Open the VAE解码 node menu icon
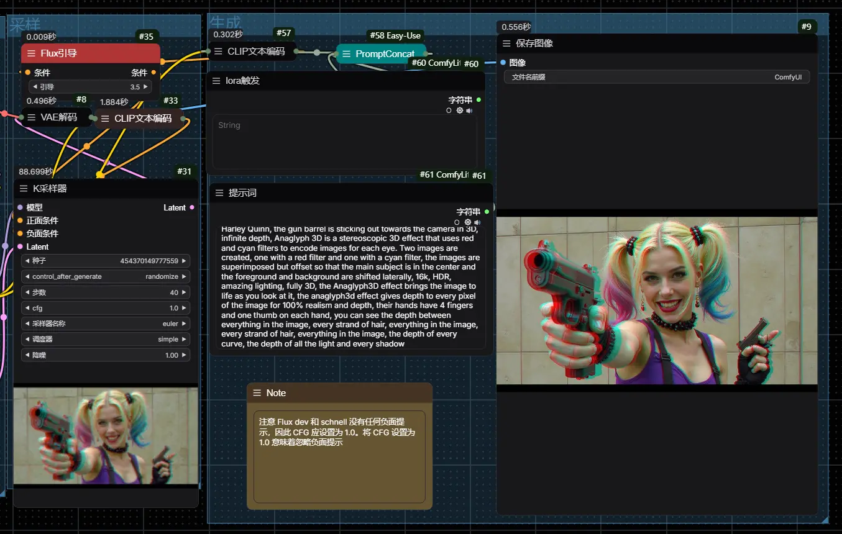The height and width of the screenshot is (534, 842). (x=31, y=117)
